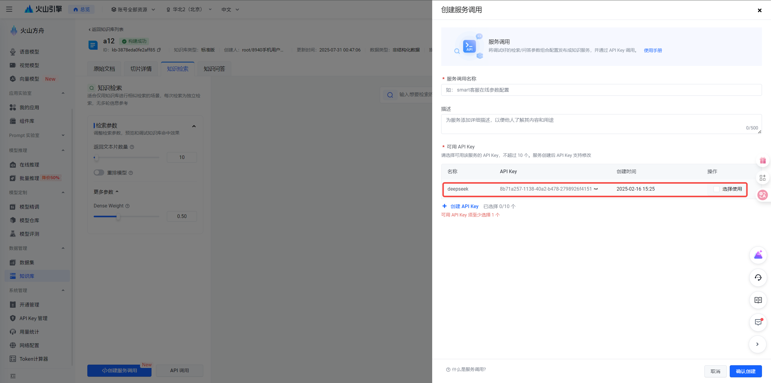Click the 用量统计 icon
Image resolution: width=771 pixels, height=383 pixels.
[x=13, y=332]
